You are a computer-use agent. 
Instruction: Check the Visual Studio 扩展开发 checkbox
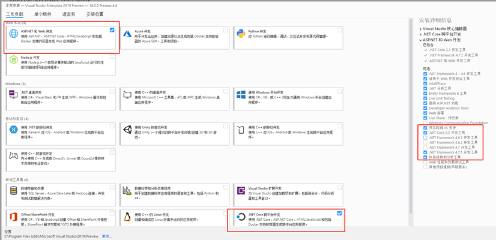pos(339,187)
